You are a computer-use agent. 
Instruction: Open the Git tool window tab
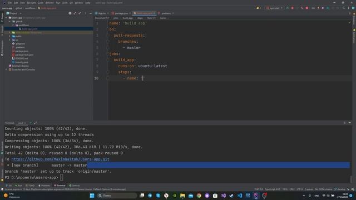(9, 186)
